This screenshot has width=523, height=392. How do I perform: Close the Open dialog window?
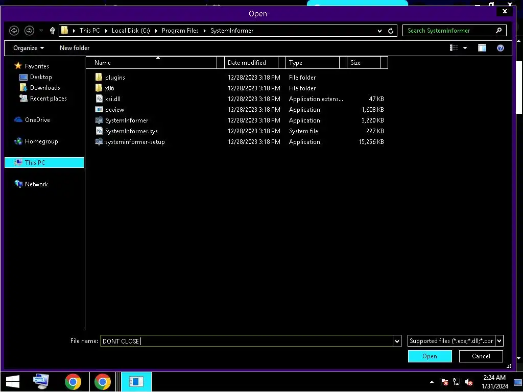[505, 11]
